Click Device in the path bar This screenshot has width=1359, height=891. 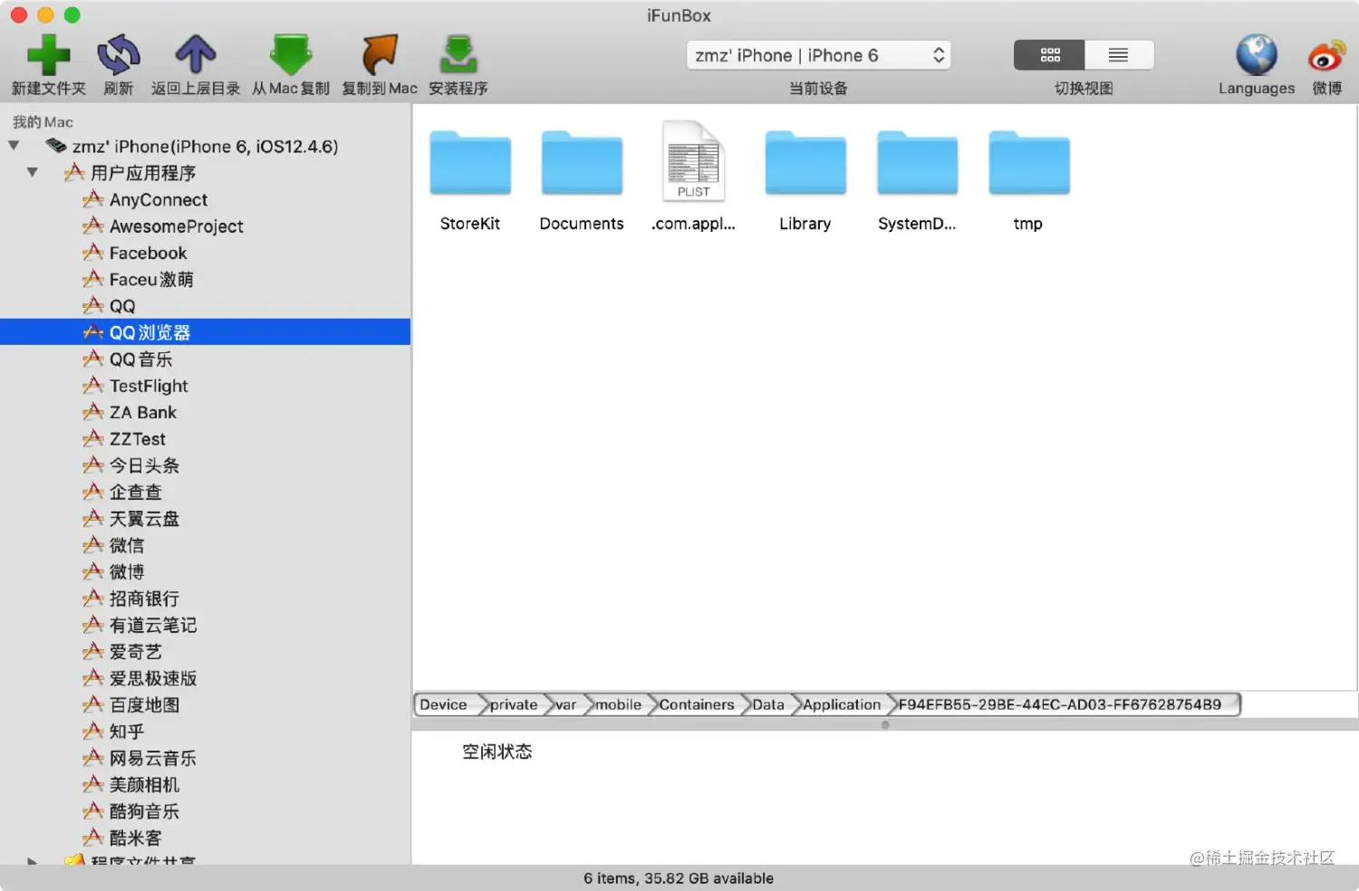[444, 704]
